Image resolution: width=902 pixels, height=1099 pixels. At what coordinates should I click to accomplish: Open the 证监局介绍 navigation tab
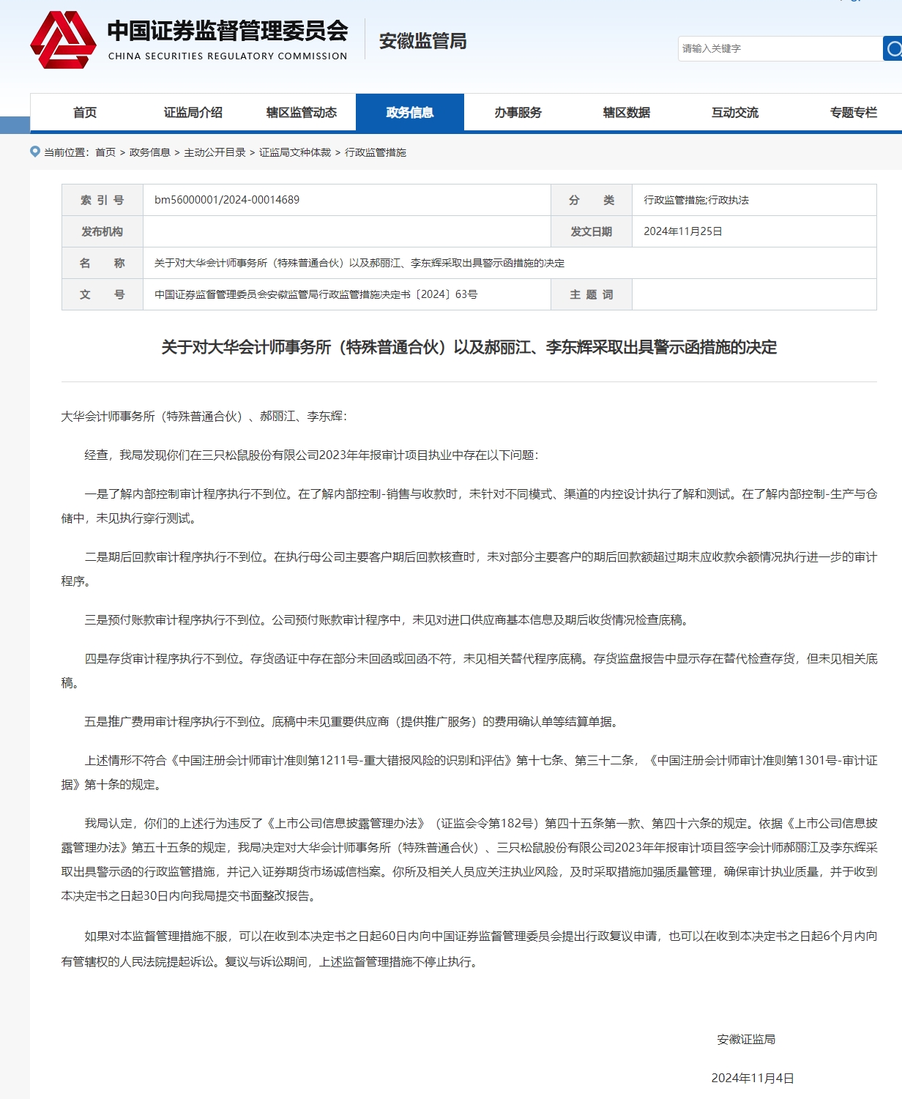point(193,113)
